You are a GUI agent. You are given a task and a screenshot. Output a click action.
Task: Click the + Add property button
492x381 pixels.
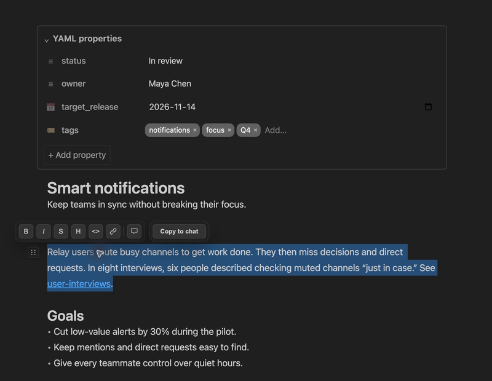tap(77, 155)
